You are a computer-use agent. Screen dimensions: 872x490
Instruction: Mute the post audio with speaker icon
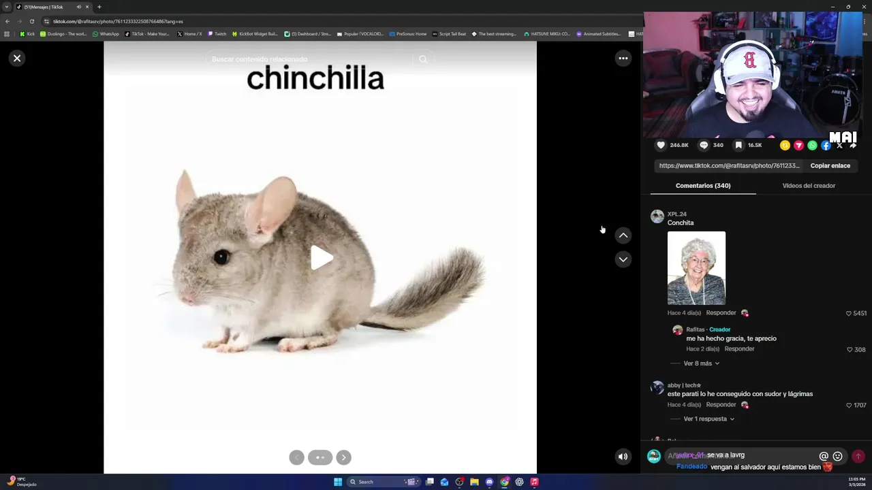coord(623,457)
